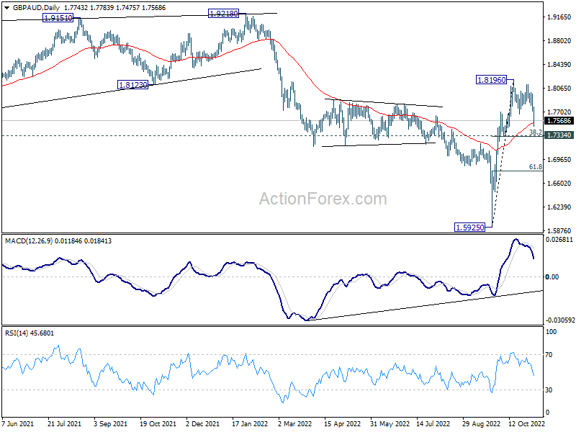Click the 7 Jun 2021 date label

click(17, 423)
